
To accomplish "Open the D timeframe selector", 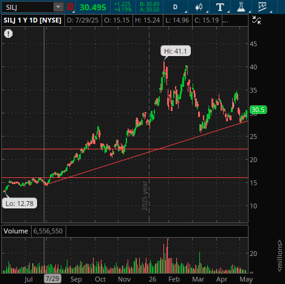I will click(176, 7).
